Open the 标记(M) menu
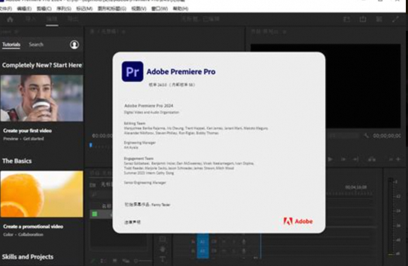 coord(84,9)
